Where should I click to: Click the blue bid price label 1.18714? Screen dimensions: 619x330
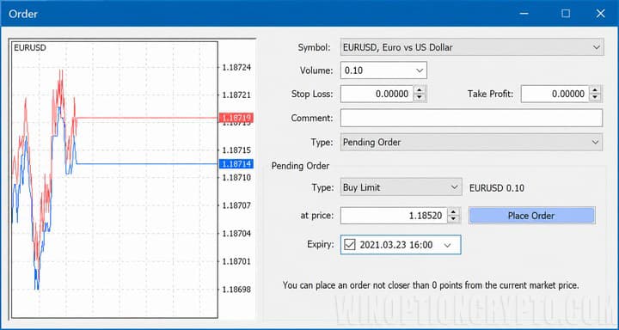pyautogui.click(x=236, y=164)
